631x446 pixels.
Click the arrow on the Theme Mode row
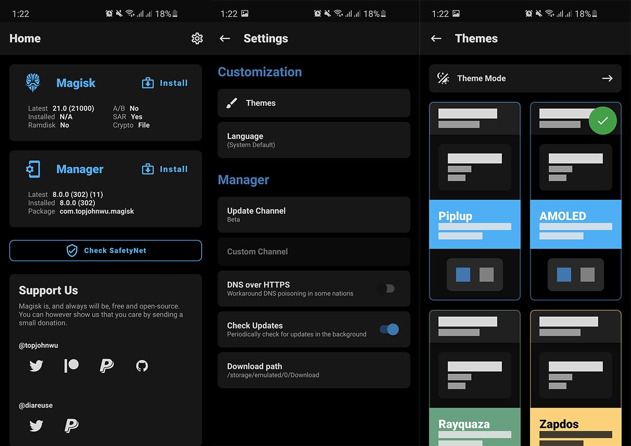click(607, 78)
